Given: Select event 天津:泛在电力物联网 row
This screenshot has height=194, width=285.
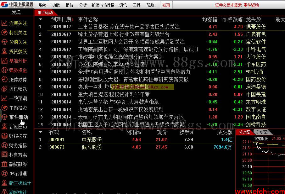Looking at the screenshot, I should click(x=131, y=117).
